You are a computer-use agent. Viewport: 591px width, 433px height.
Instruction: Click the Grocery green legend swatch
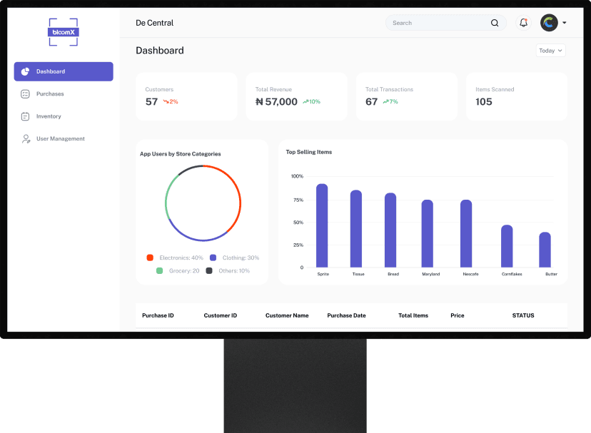coord(159,270)
